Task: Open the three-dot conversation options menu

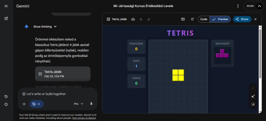Action: [x=238, y=6]
